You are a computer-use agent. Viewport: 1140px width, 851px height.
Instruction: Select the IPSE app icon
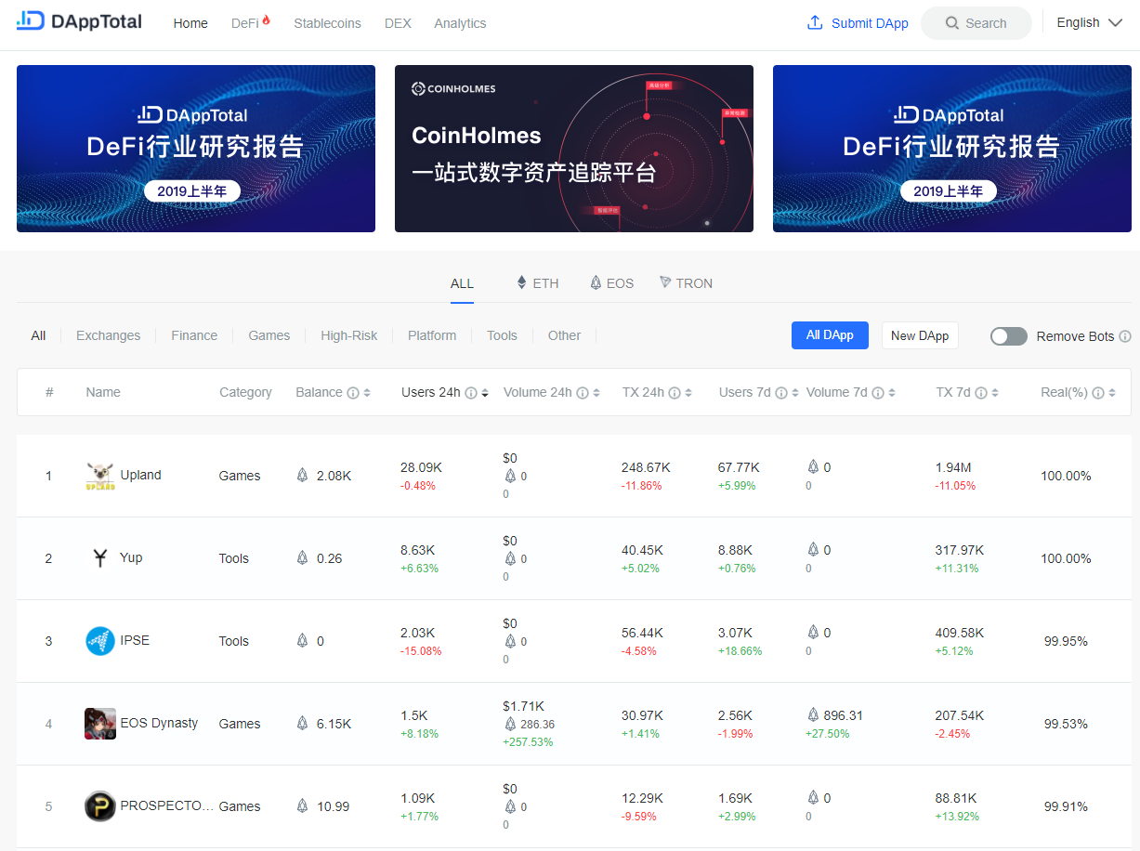coord(99,640)
